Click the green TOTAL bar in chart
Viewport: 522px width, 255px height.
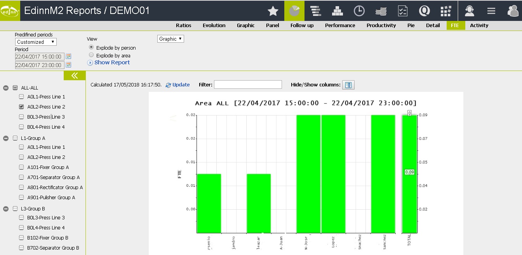409,174
